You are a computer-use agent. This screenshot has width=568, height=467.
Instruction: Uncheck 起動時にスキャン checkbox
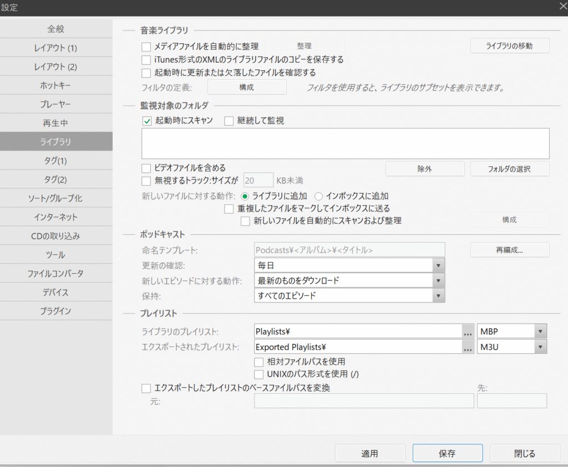pos(147,121)
